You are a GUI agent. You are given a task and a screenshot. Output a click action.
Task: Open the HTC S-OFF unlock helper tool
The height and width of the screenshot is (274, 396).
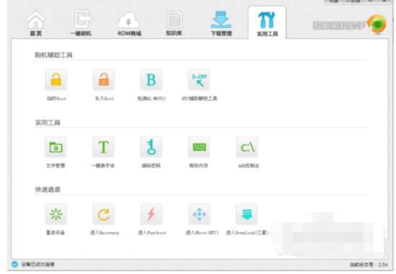click(x=199, y=79)
